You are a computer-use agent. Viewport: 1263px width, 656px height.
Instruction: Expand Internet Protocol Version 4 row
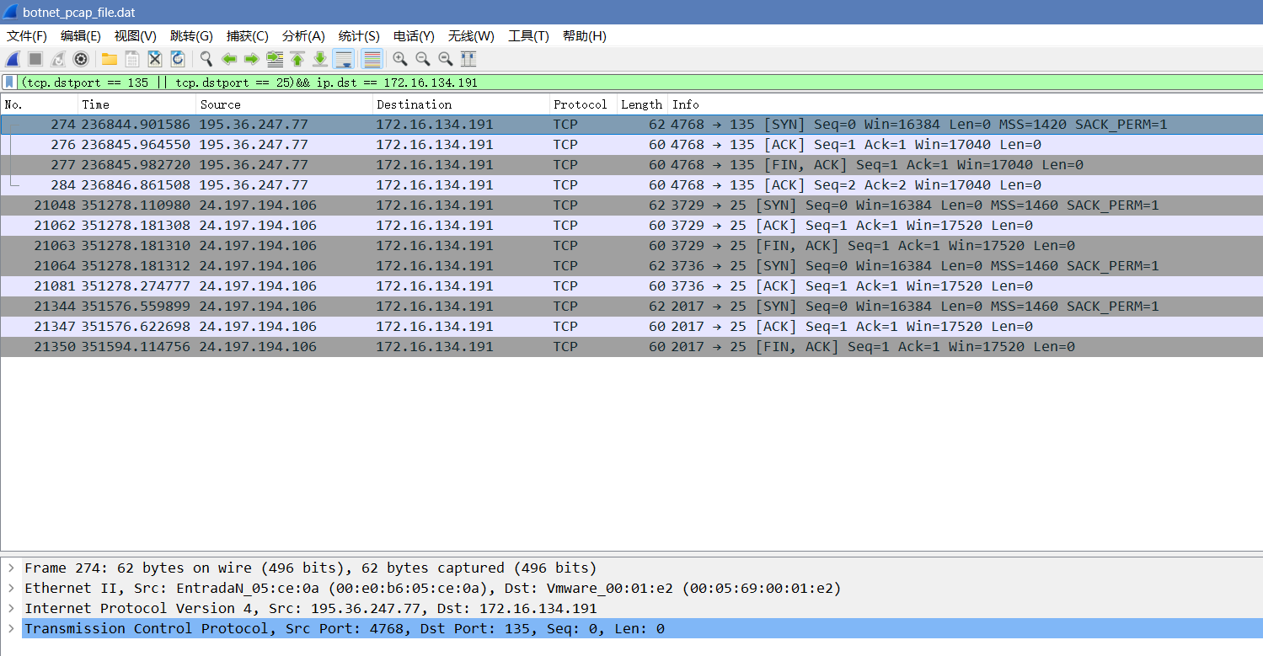11,608
